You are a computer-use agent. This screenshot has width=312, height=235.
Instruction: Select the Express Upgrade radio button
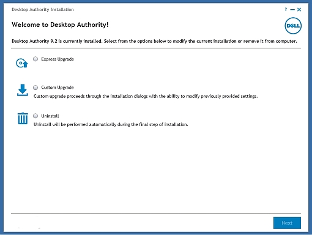click(x=35, y=59)
